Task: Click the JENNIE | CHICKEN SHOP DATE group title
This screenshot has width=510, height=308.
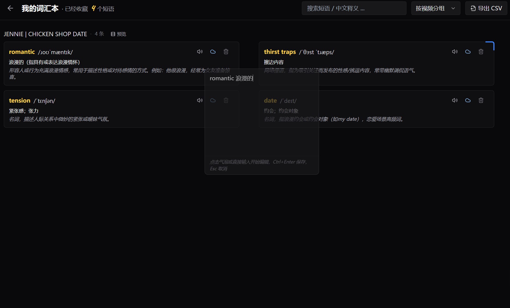Action: [x=45, y=34]
